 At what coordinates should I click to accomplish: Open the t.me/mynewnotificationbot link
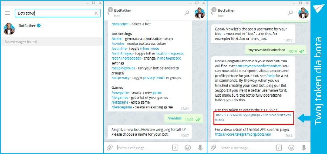coord(258,66)
